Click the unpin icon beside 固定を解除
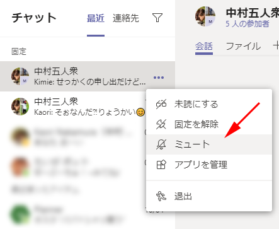 point(161,124)
